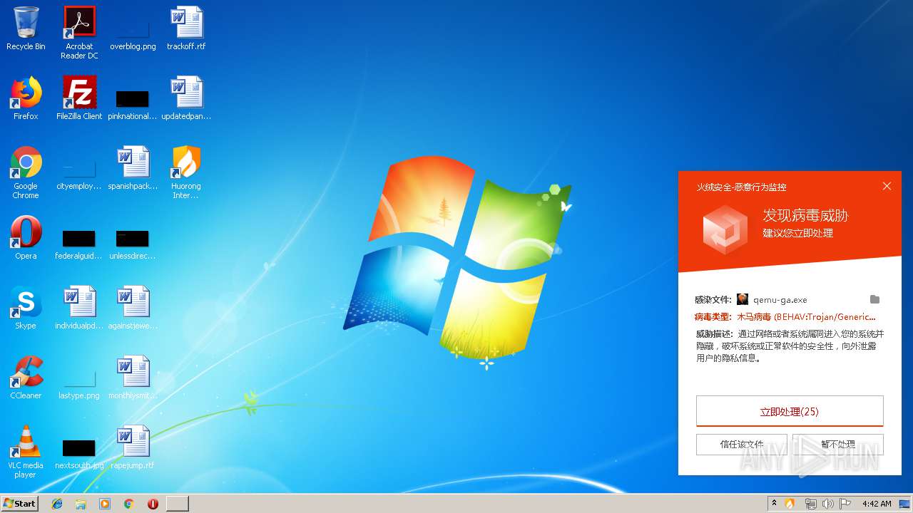The image size is (913, 513).
Task: Select the individualpd document icon
Action: tap(79, 308)
